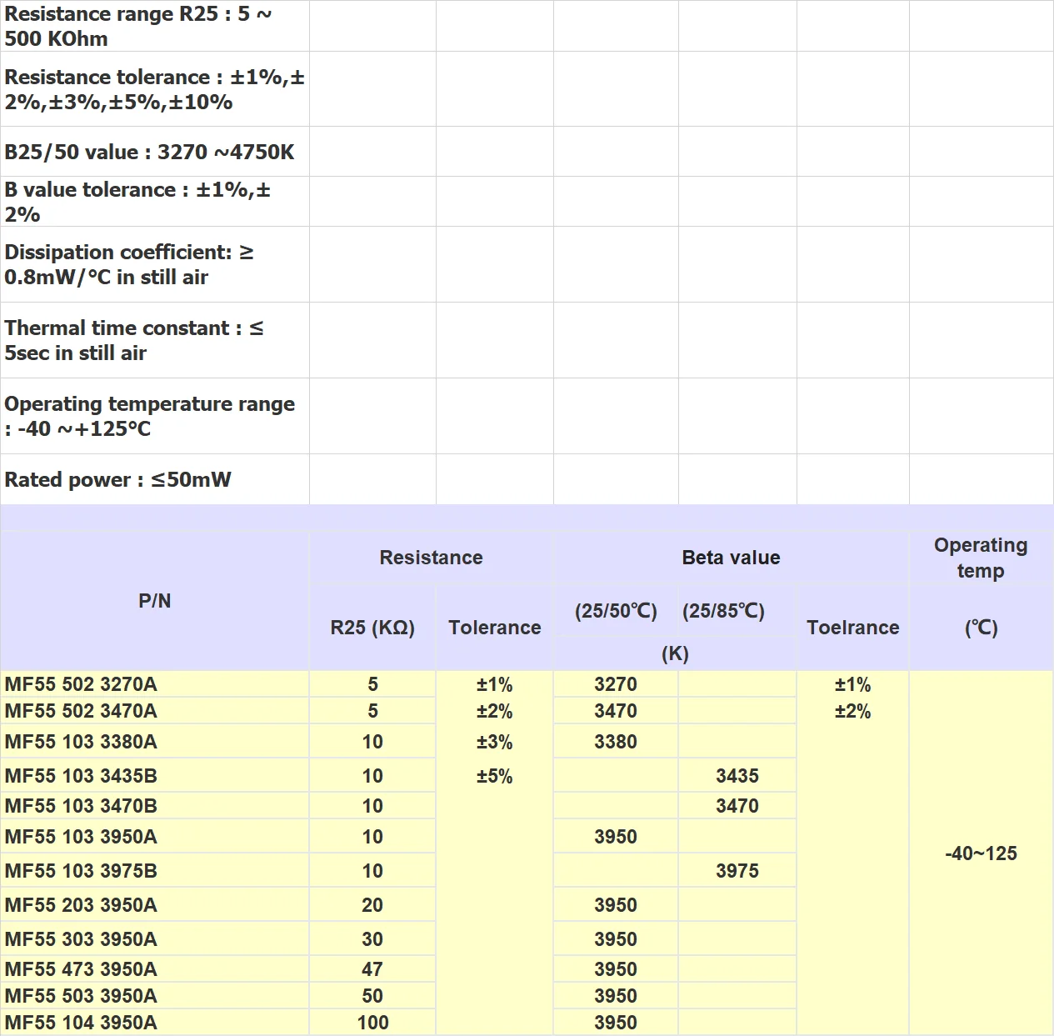Select the beta value '3435'

[x=737, y=776]
